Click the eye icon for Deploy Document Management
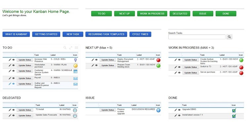The width and height of the screenshot is (248, 125). click(96, 60)
